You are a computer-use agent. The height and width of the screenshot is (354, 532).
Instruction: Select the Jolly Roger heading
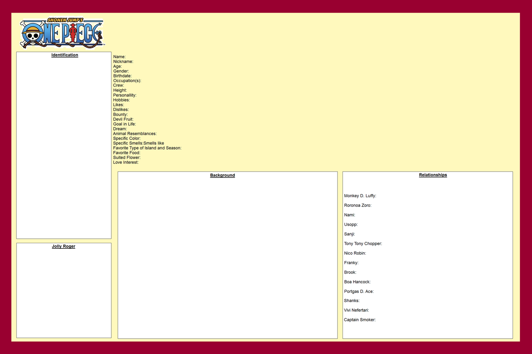point(64,246)
